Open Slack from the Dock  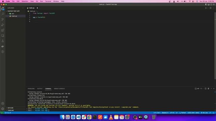point(84,117)
